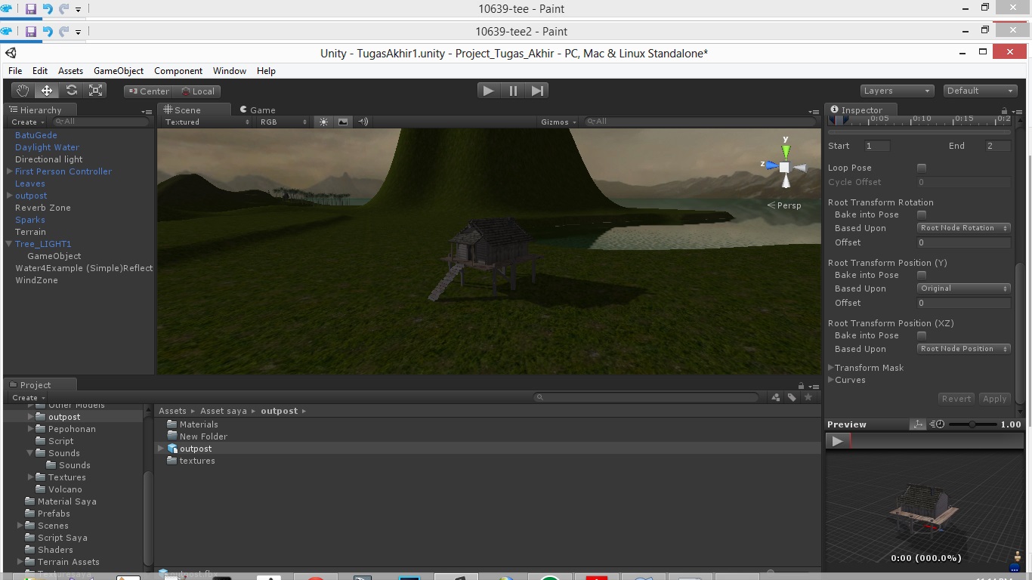Select the Hand tool in Unity toolbar
The height and width of the screenshot is (580, 1032).
[23, 91]
